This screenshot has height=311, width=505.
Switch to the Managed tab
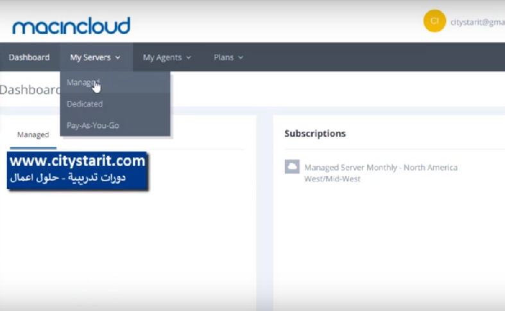(33, 135)
